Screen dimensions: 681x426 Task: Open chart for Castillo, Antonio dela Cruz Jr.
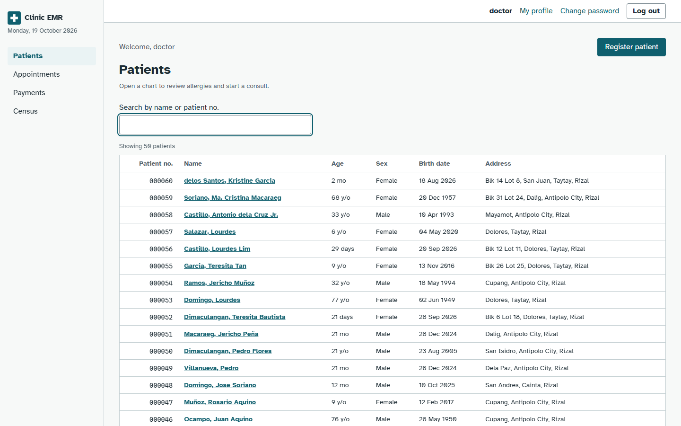tap(231, 215)
